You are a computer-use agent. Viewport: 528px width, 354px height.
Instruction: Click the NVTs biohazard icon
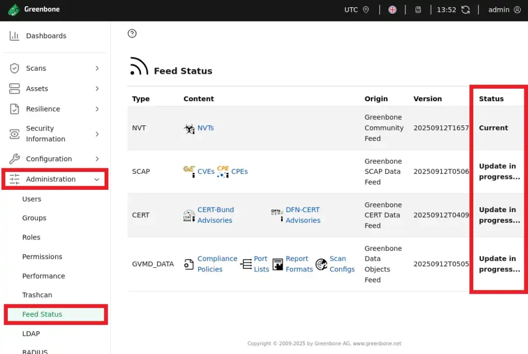point(189,128)
